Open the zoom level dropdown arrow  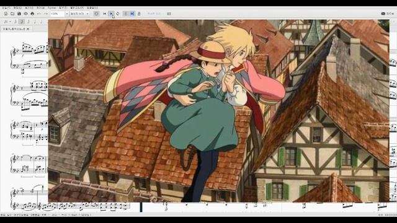coord(67,14)
